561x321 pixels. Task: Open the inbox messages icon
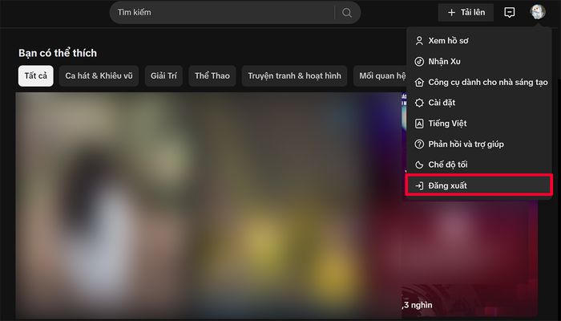coord(509,13)
